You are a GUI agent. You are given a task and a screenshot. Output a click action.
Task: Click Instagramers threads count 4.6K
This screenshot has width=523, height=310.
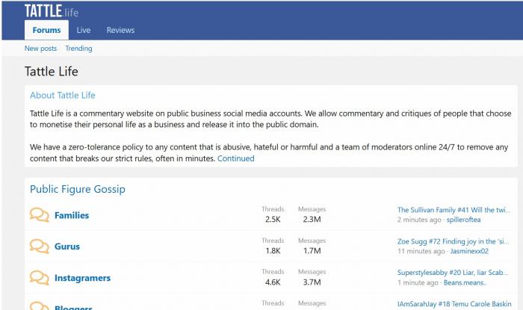click(x=273, y=282)
